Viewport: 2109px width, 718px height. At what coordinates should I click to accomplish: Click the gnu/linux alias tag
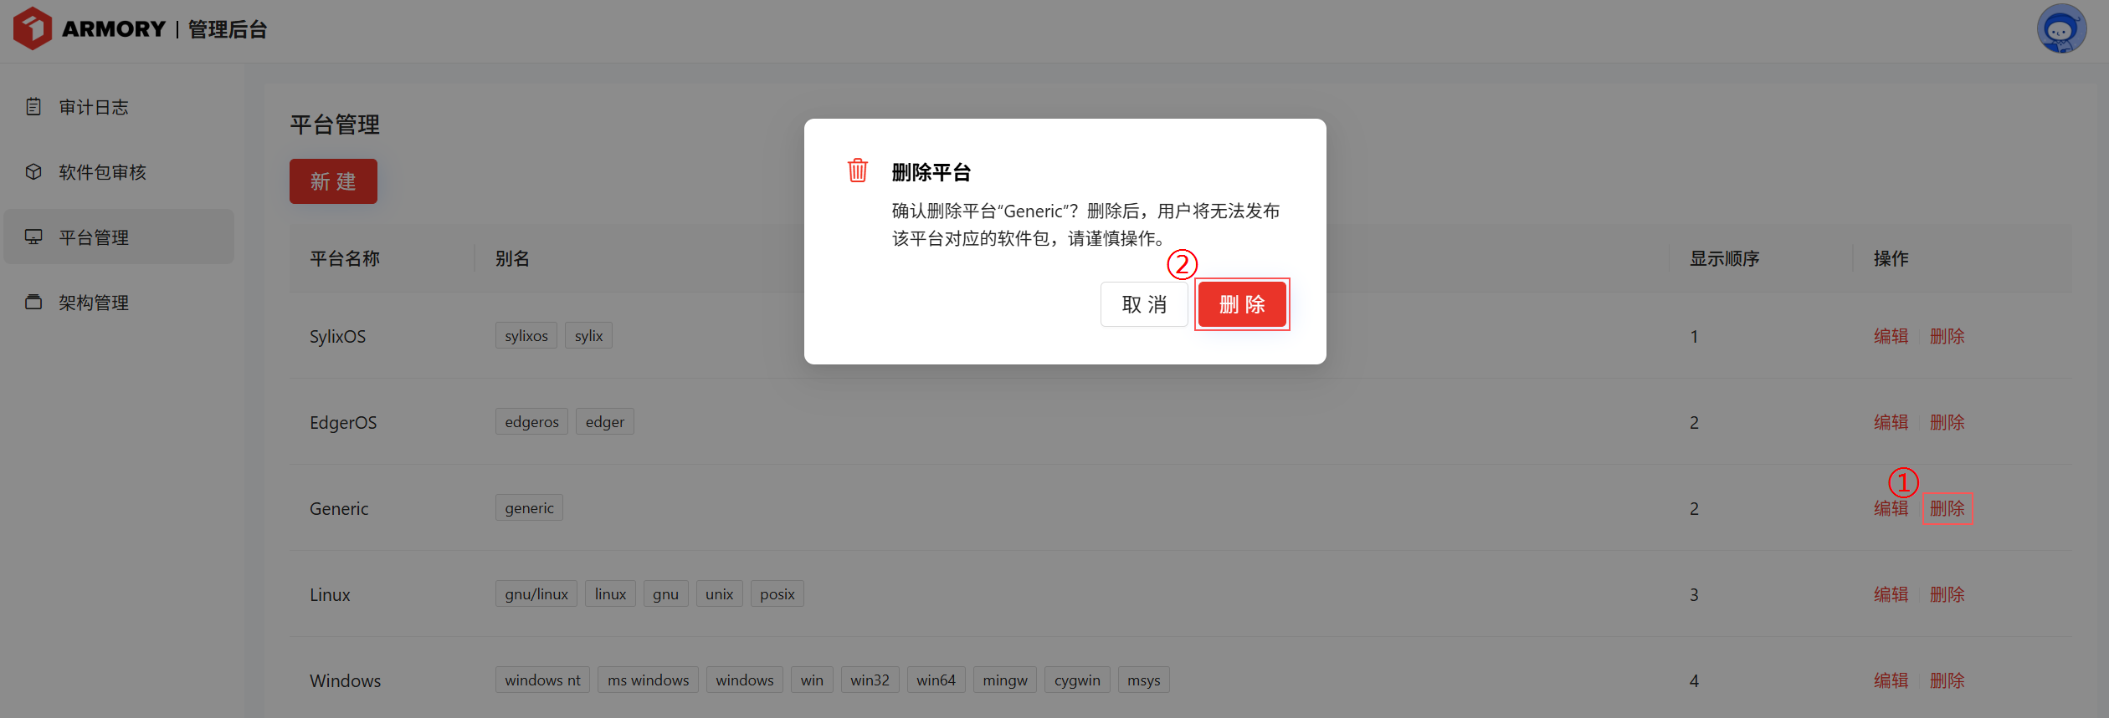(x=536, y=594)
